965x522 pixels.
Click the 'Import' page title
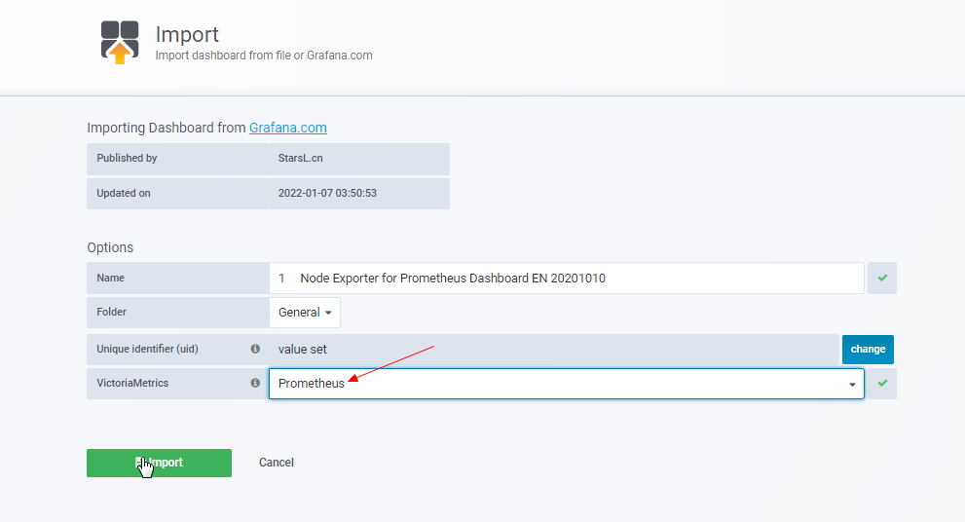pos(187,34)
